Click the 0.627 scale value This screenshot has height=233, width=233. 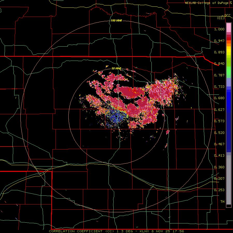(x=219, y=110)
